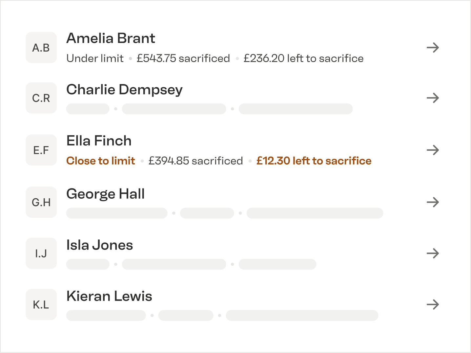Select the I.J initials avatar
The width and height of the screenshot is (471, 353).
(41, 253)
